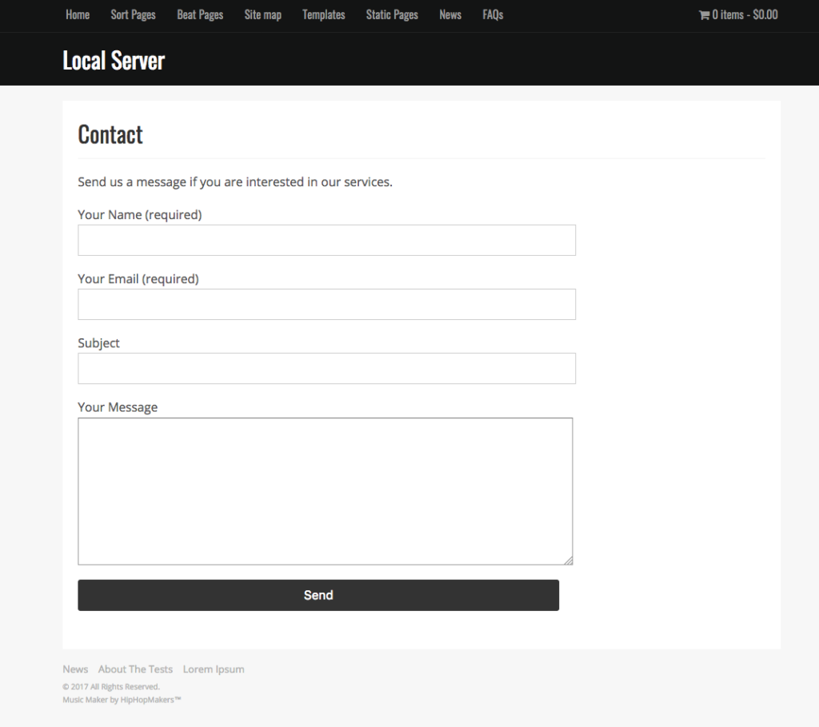Click the 'Subject' field label

point(98,343)
